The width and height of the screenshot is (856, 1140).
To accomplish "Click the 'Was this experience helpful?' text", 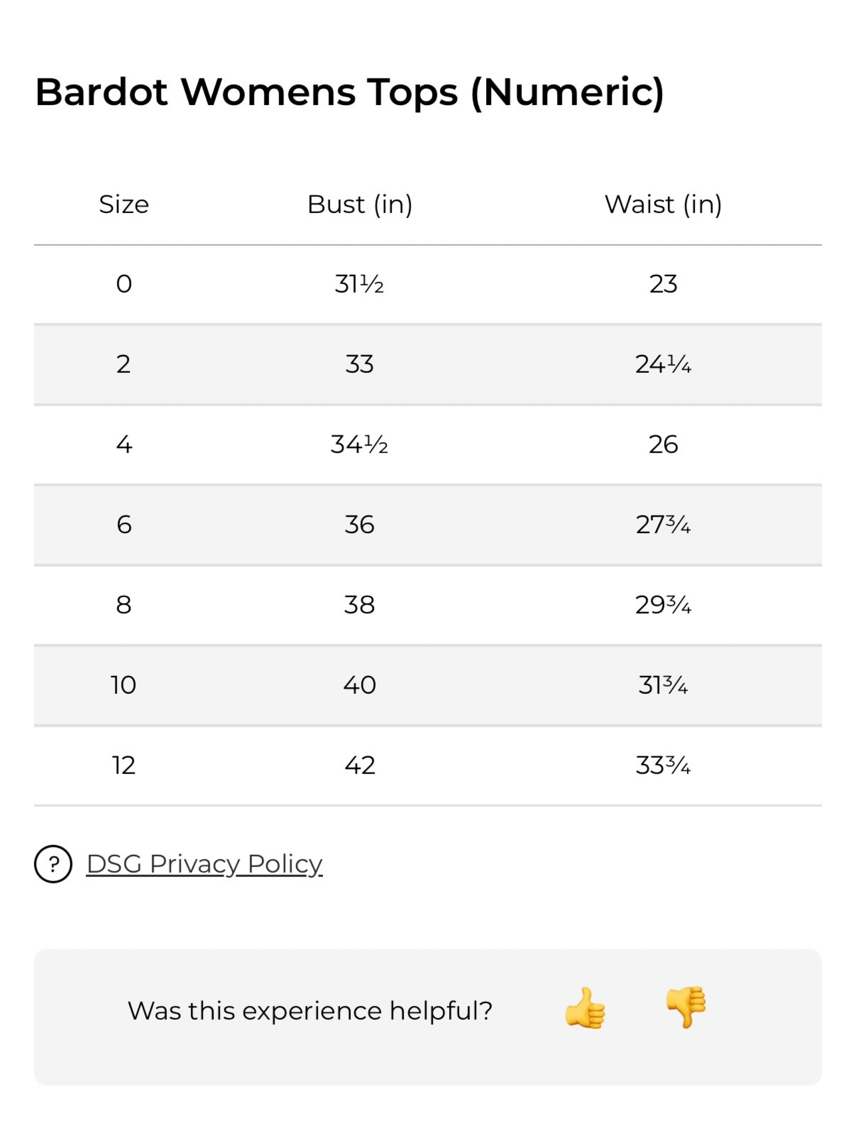I will point(310,1011).
